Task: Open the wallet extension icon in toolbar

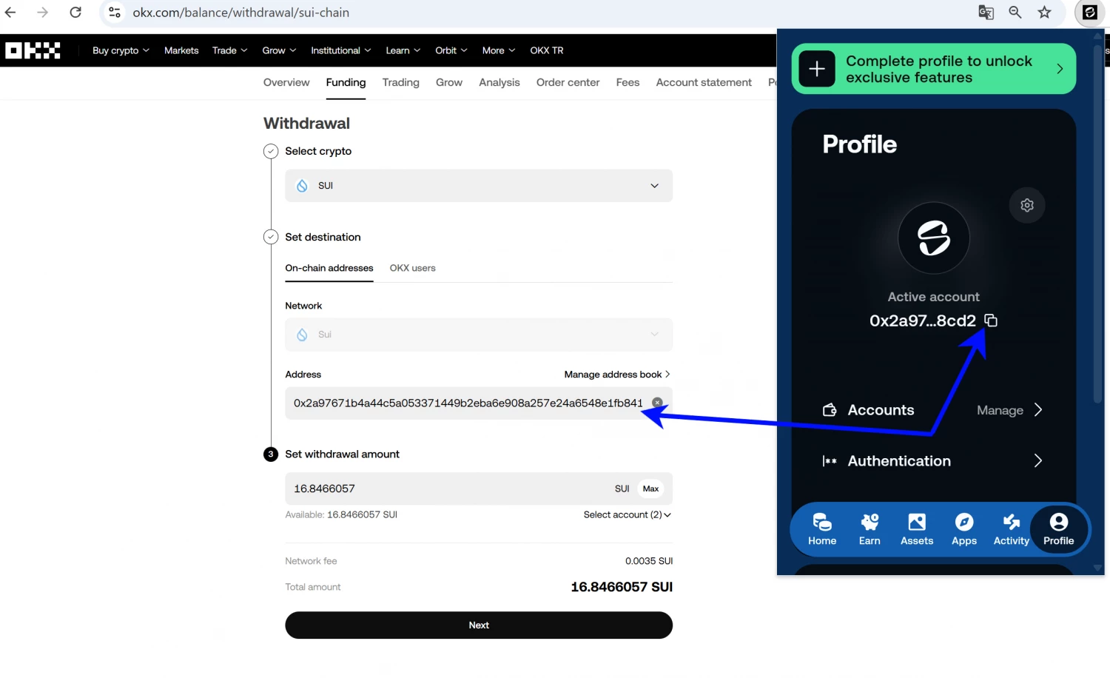Action: coord(1089,13)
